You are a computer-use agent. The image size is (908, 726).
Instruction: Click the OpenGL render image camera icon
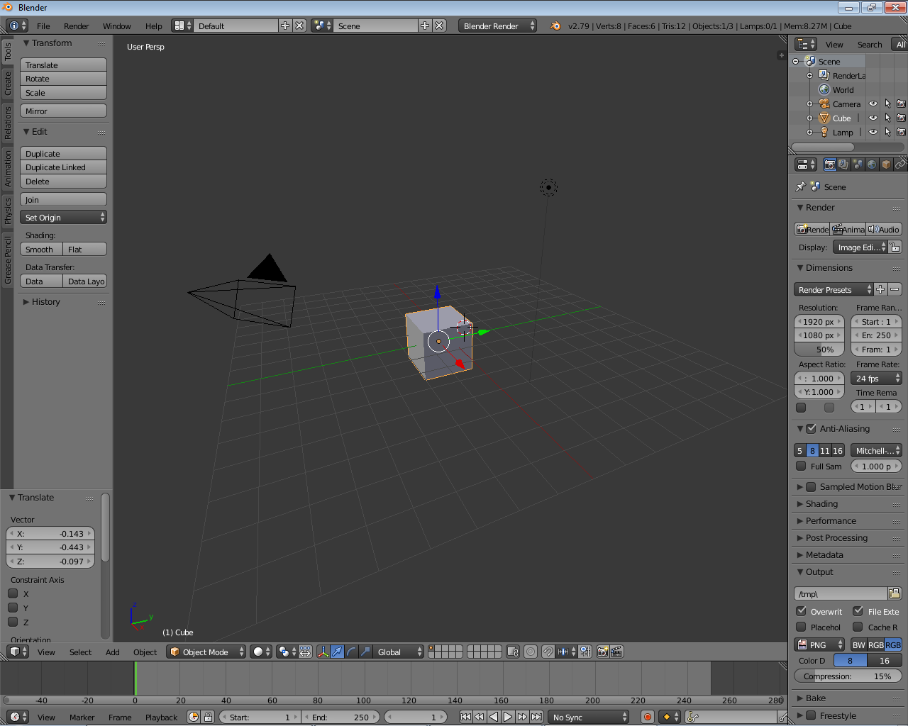(x=602, y=652)
